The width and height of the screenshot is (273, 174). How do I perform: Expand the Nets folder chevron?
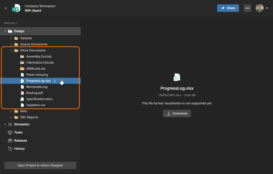(11, 111)
